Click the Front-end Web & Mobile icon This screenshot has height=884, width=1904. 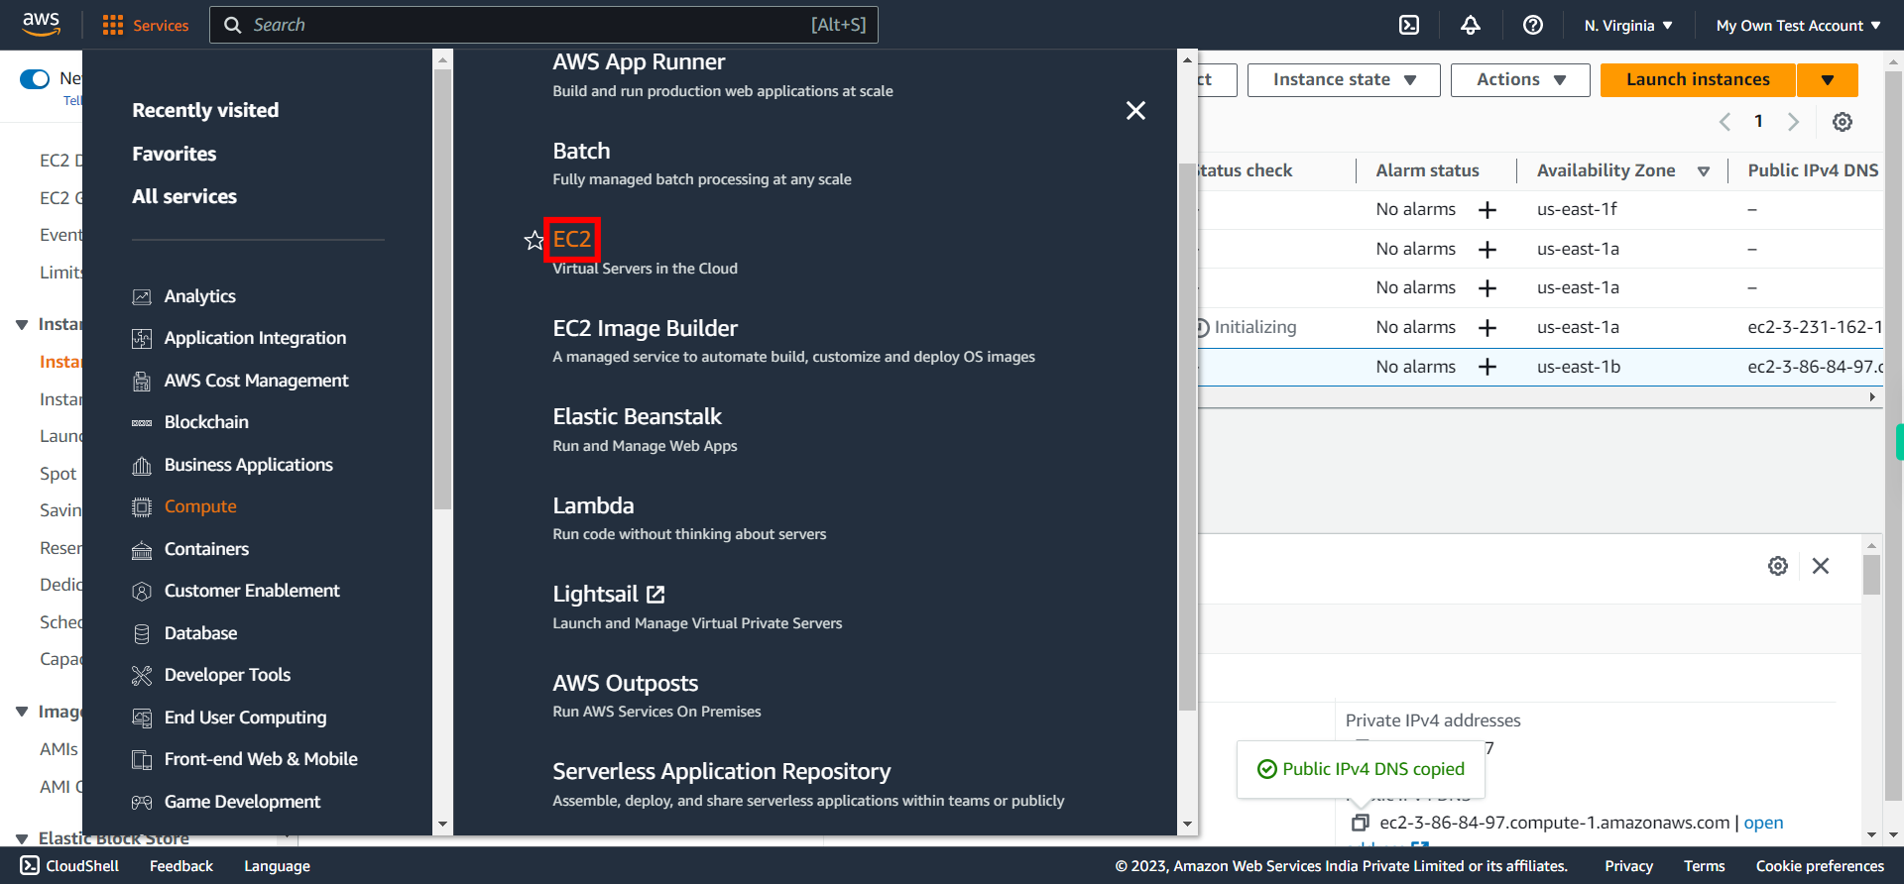click(142, 760)
